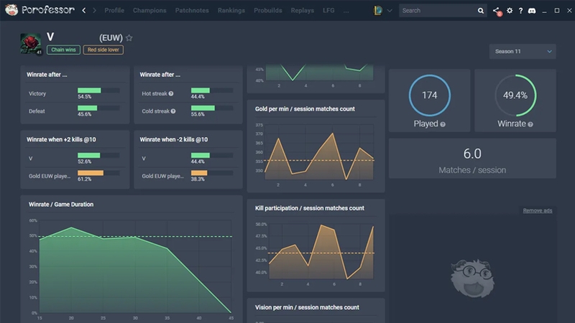Screen dimensions: 575x323
Task: Click the Chain wins tag
Action: (x=63, y=50)
